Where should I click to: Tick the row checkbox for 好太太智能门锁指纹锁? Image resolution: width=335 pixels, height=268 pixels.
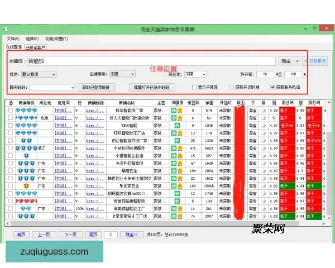click(10, 118)
